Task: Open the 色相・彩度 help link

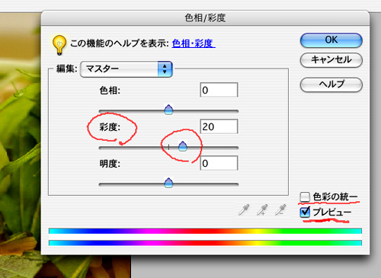Action: 194,43
